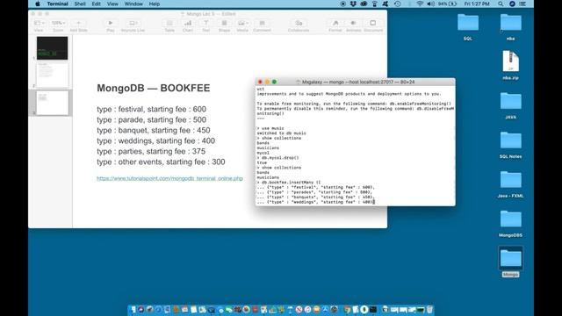Click the Time Machine menu bar icon
Screen dimensions: 562x316
(398, 4)
